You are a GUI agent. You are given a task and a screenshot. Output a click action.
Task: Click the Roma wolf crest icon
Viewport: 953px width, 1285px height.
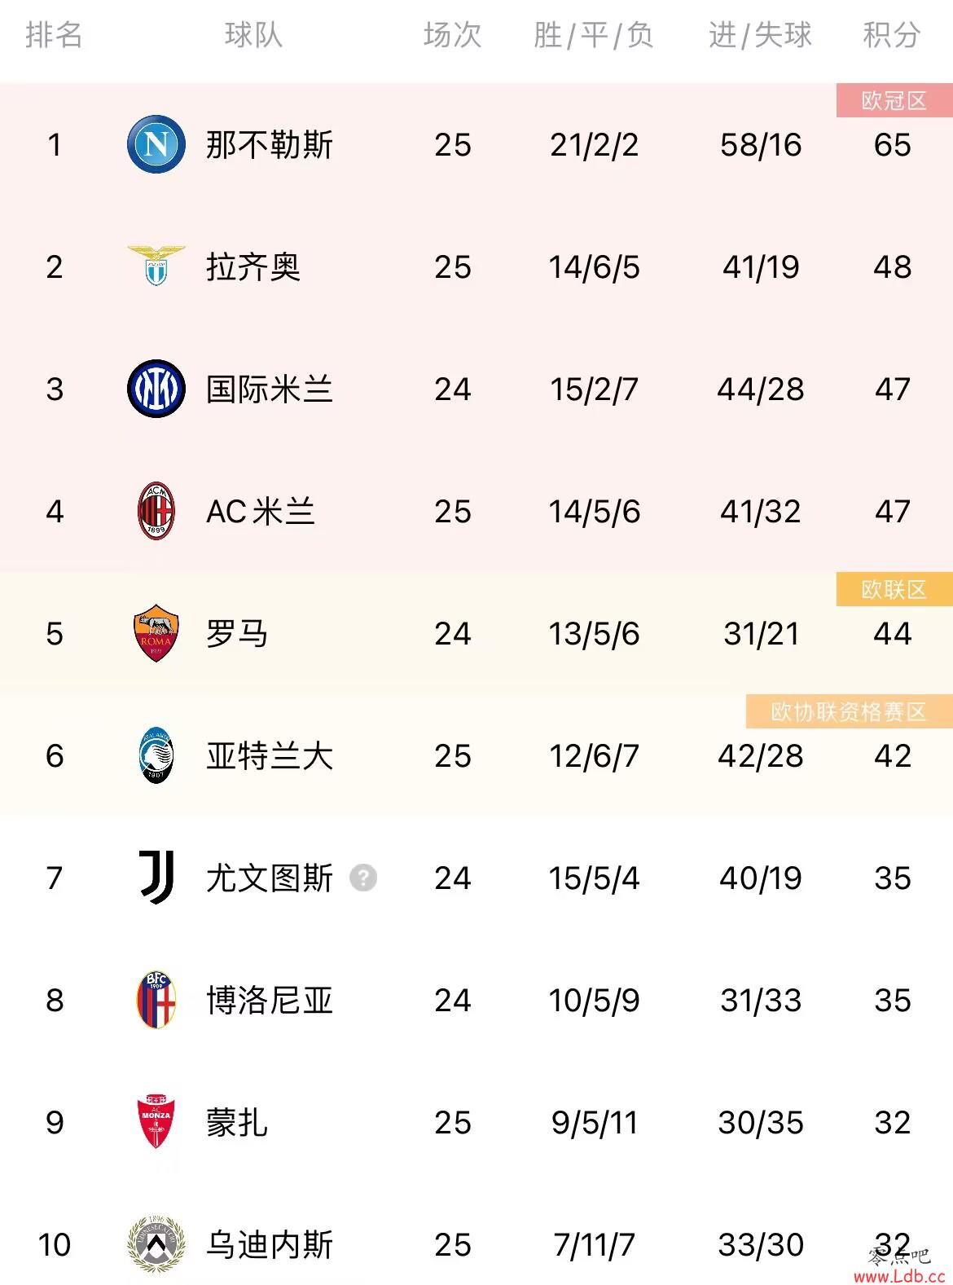(x=156, y=633)
